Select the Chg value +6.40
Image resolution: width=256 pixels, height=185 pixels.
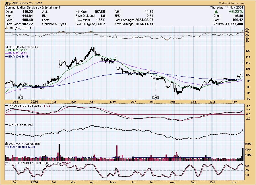[239, 16]
